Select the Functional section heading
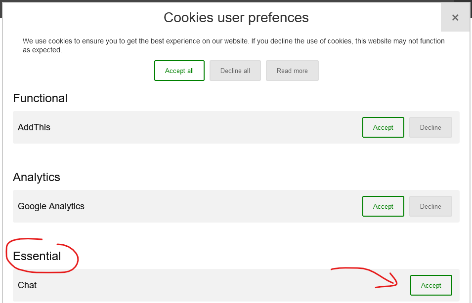 coord(40,98)
